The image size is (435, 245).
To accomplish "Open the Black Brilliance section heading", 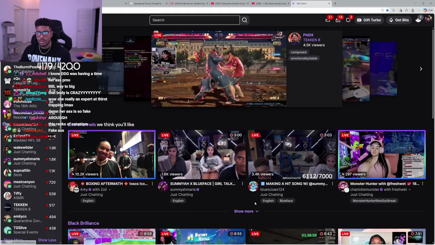I will pyautogui.click(x=83, y=223).
